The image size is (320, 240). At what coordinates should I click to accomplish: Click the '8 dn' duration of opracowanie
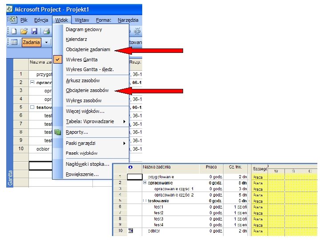click(243, 183)
